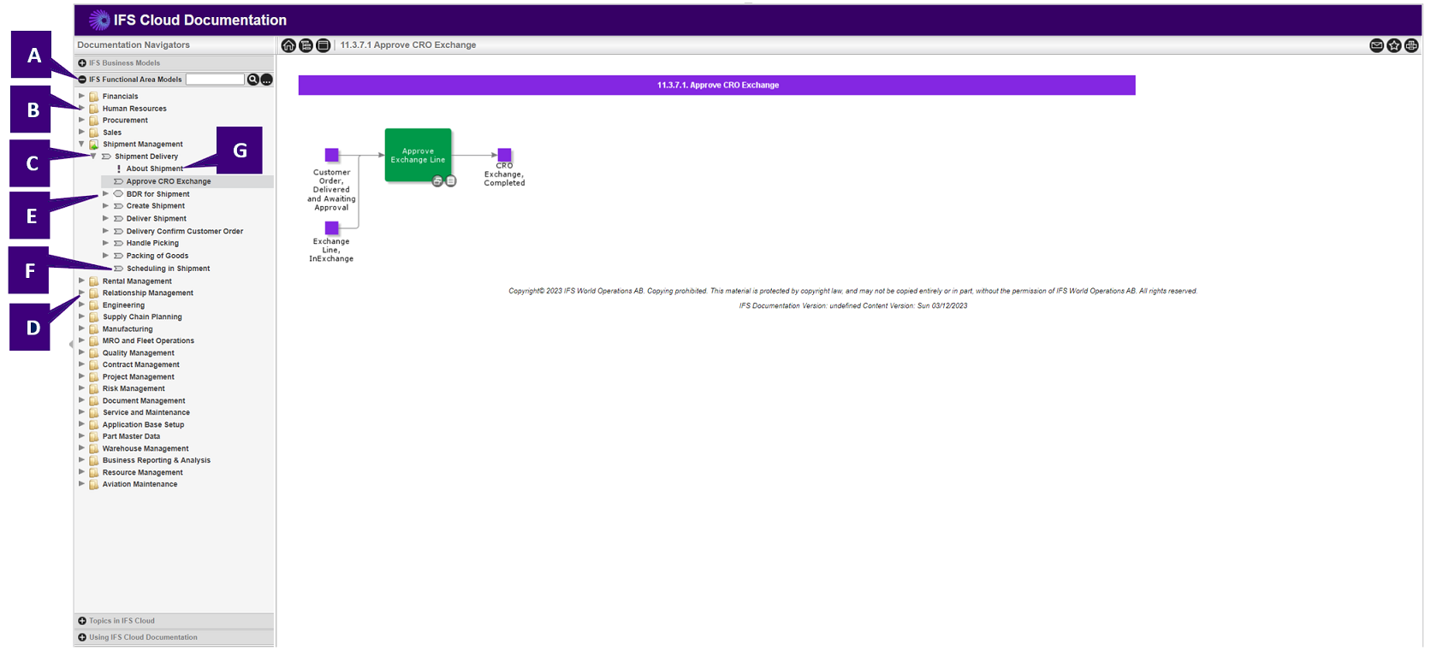1431x656 pixels.
Task: Click the green Approve Exchange Line box
Action: coord(418,155)
